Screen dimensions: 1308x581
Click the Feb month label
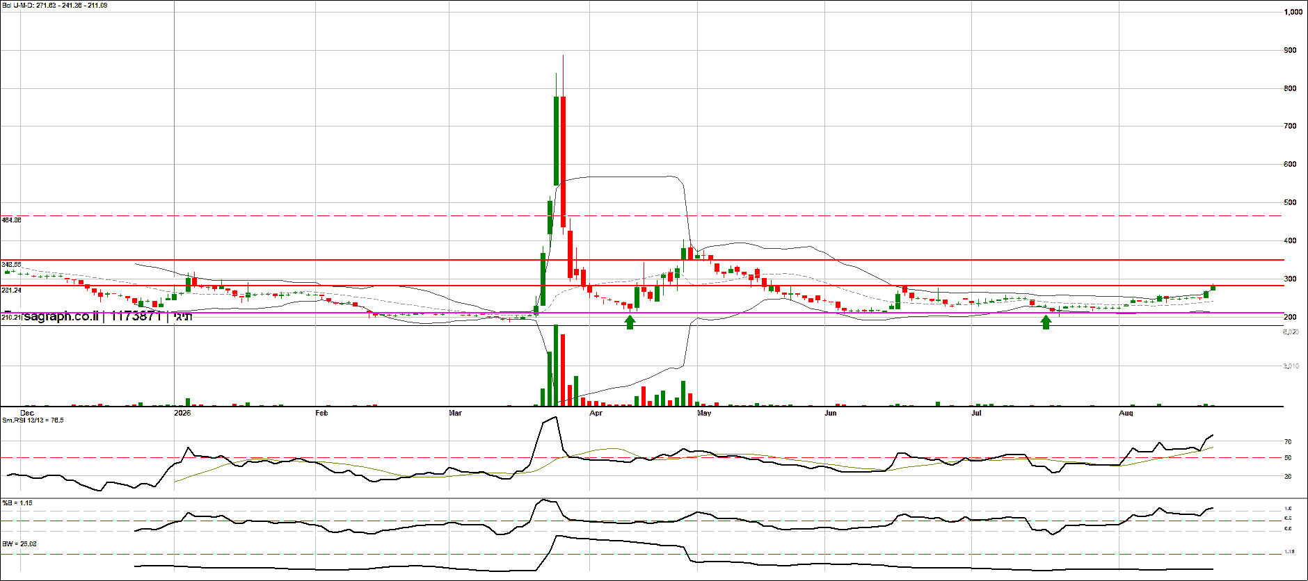tap(321, 413)
